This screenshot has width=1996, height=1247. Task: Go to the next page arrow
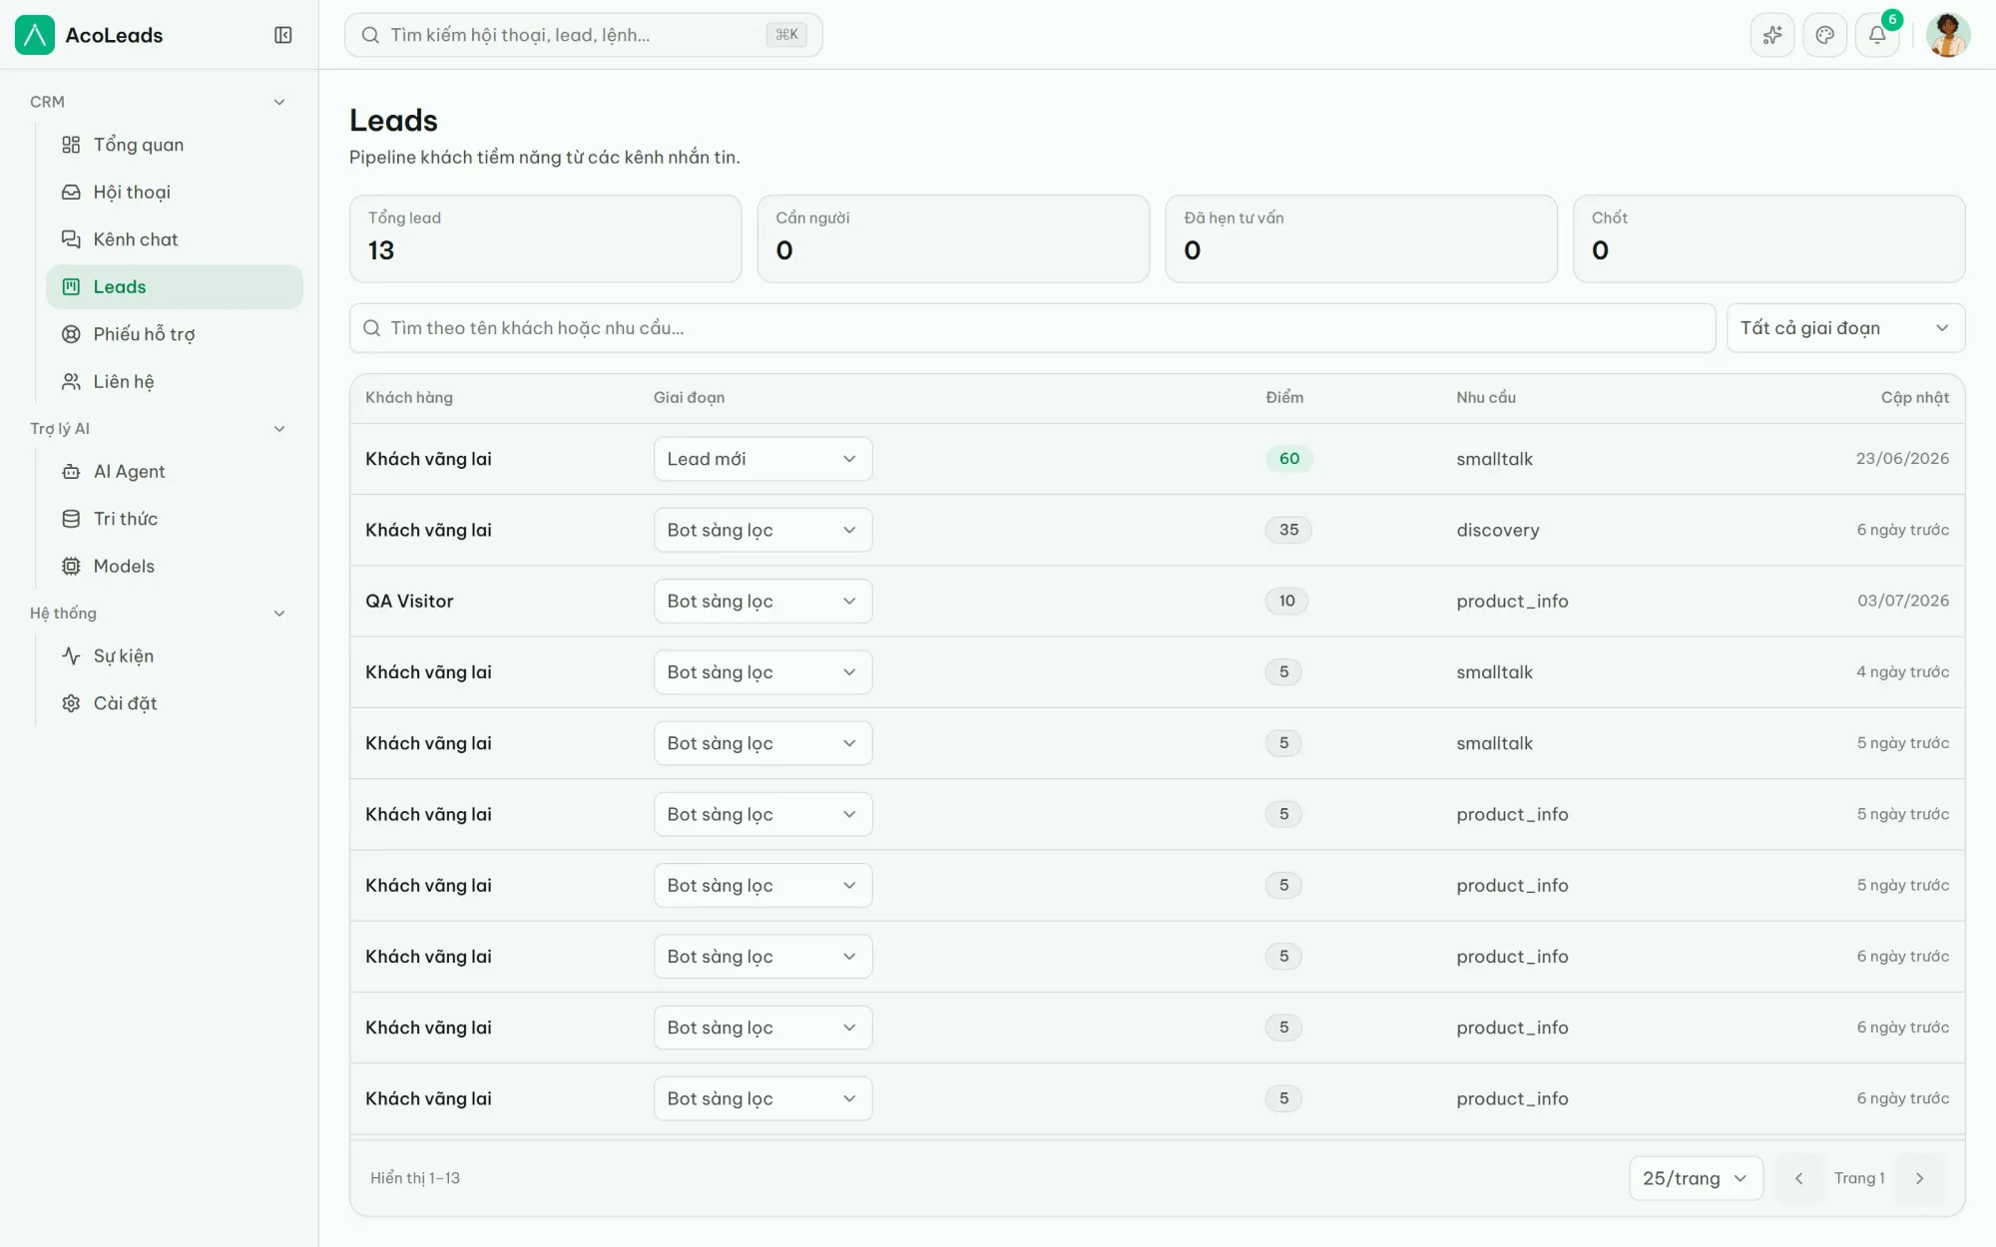pyautogui.click(x=1919, y=1178)
